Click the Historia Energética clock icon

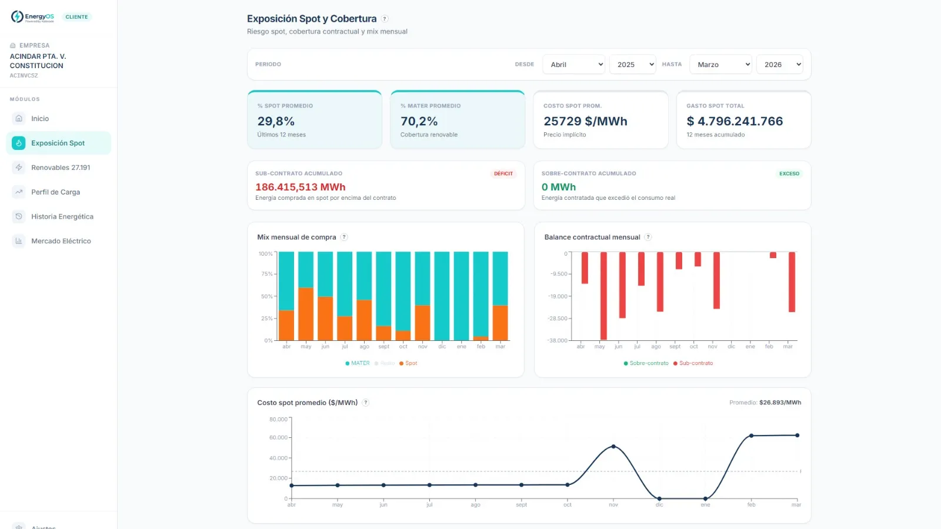pos(19,216)
